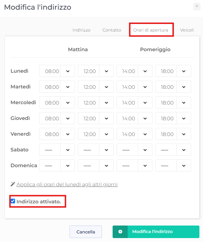Choose Domenica afternoon start time dropdown
The height and width of the screenshot is (242, 203).
(x=134, y=165)
